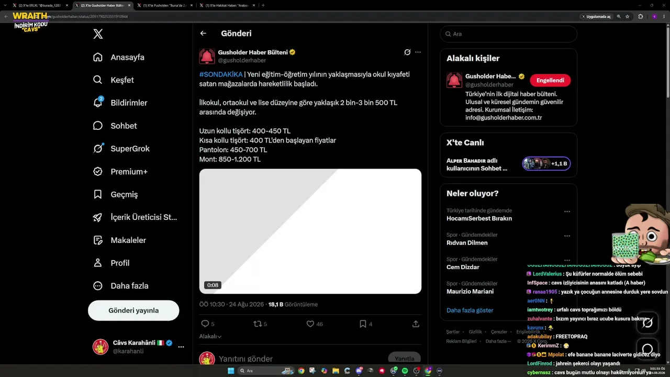Viewport: 670px width, 377px height.
Task: Open the Premium+ badge icon
Action: click(98, 171)
